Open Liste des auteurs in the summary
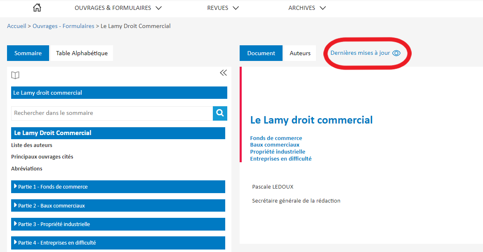This screenshot has height=252, width=483. click(32, 145)
